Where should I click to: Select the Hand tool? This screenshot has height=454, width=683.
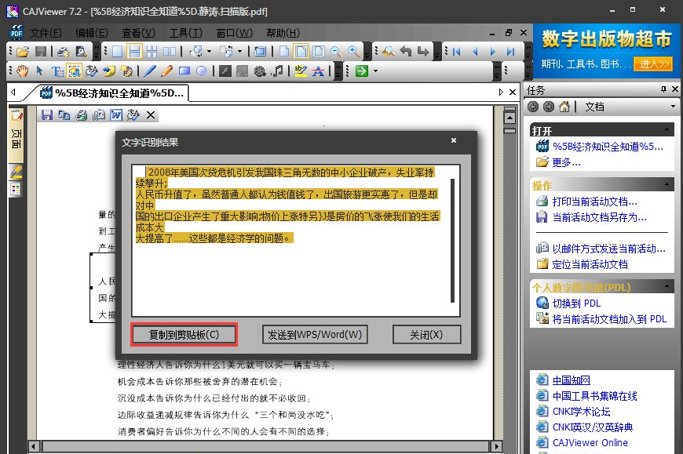22,71
